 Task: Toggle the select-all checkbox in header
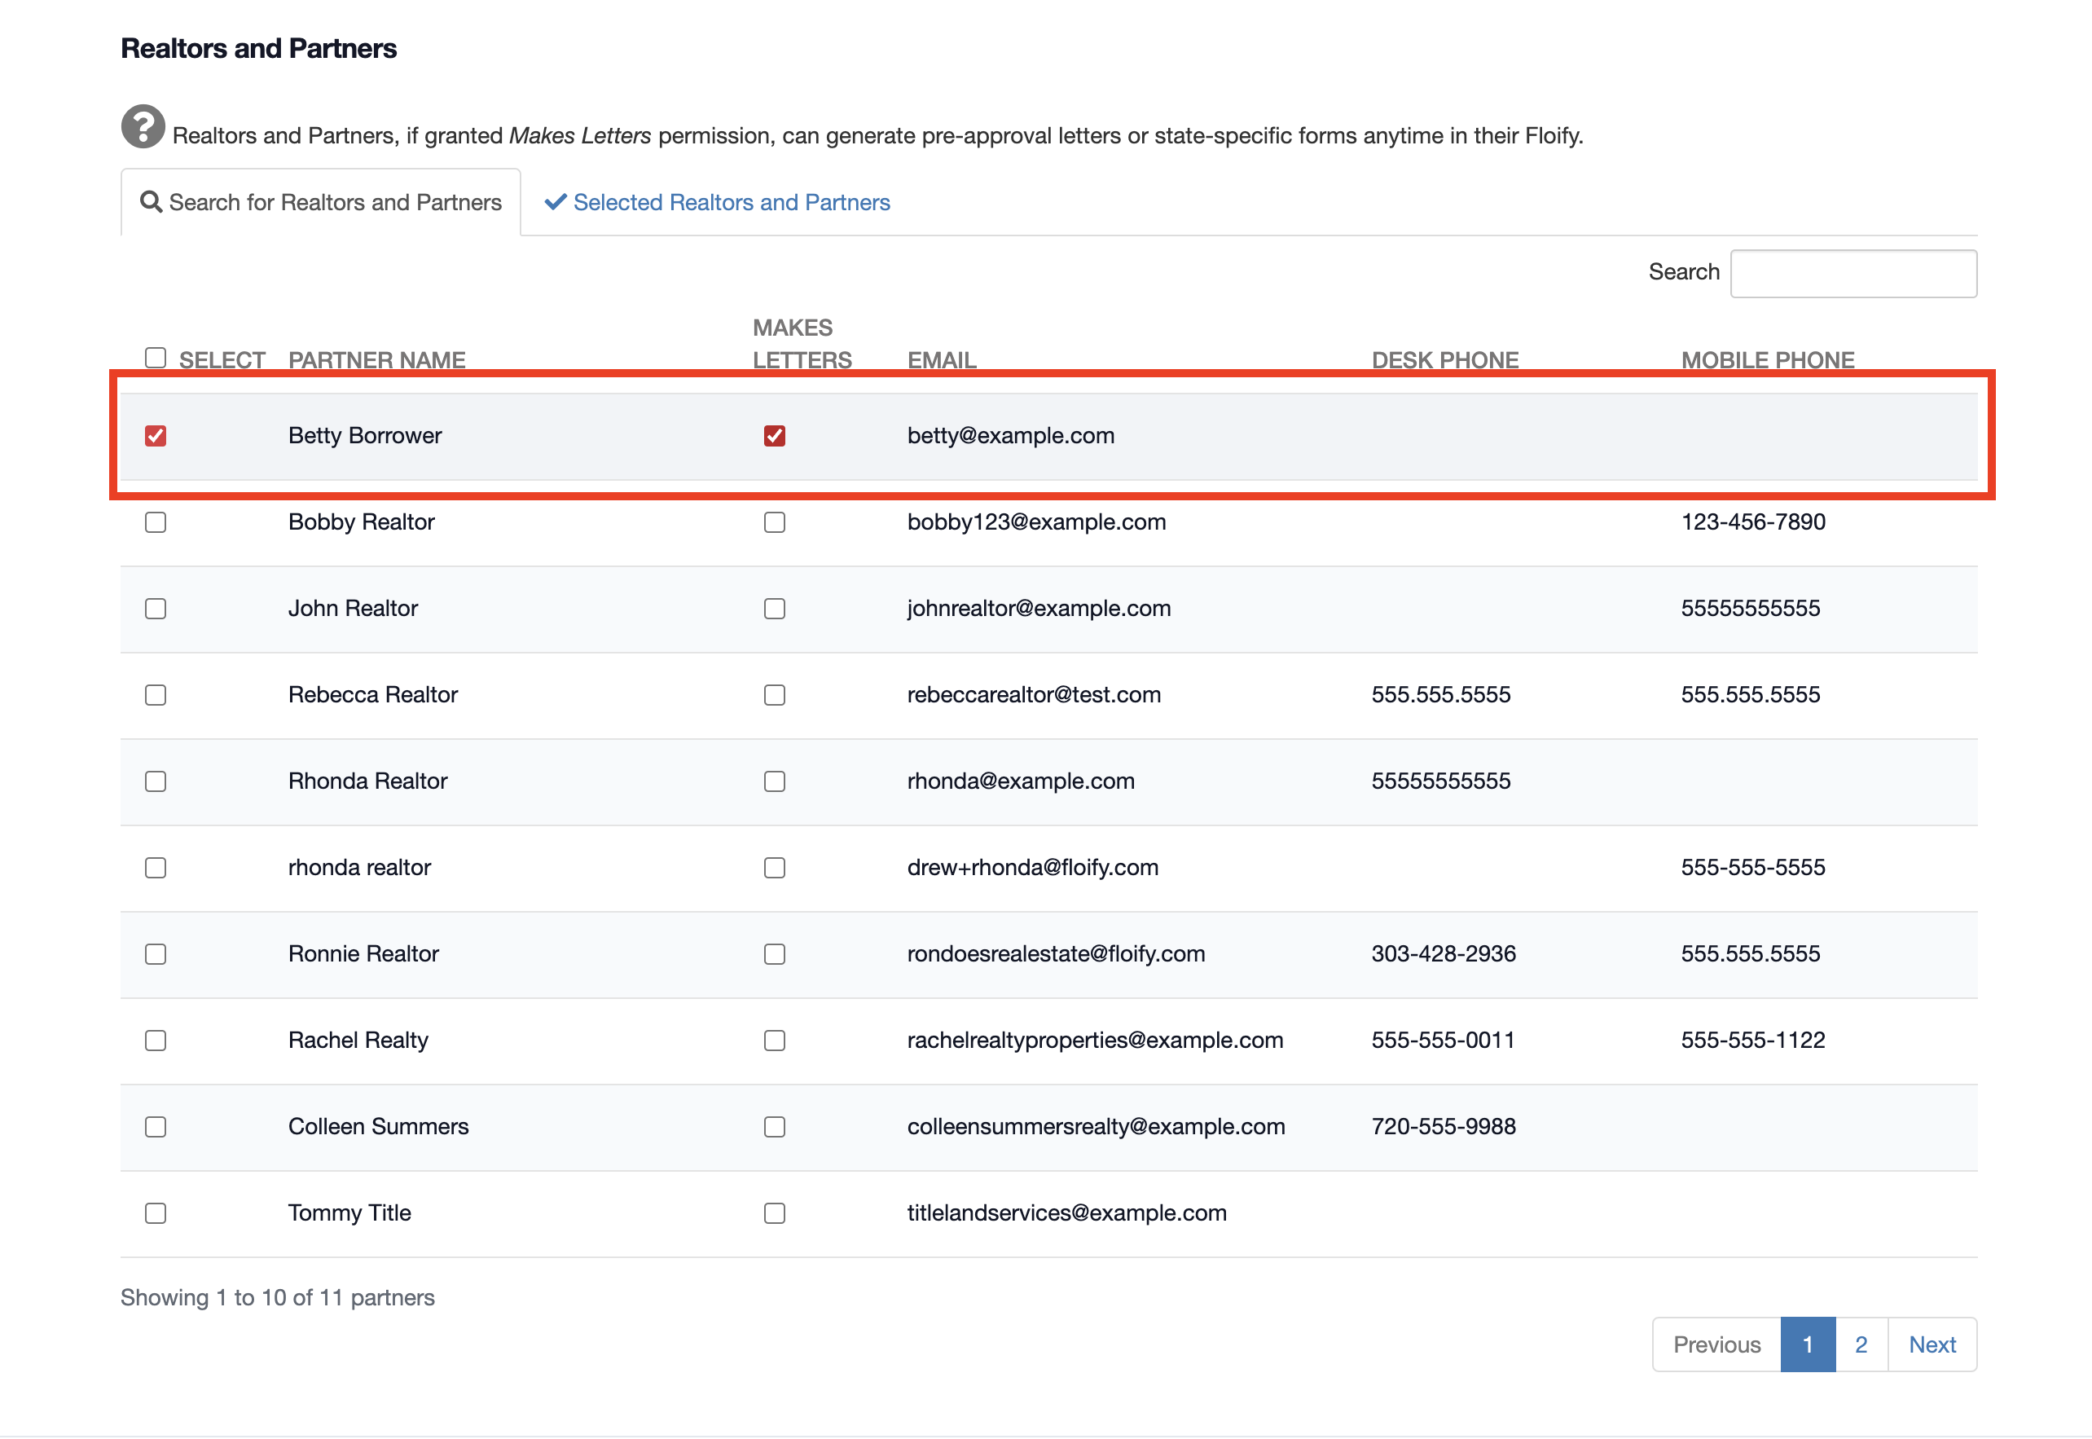(x=155, y=358)
